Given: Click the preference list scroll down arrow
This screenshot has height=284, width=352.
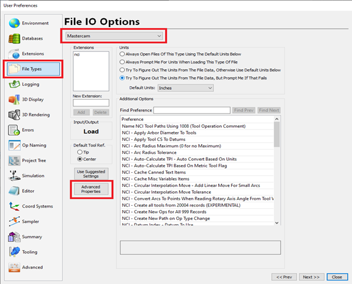Looking at the screenshot, I should click(277, 222).
